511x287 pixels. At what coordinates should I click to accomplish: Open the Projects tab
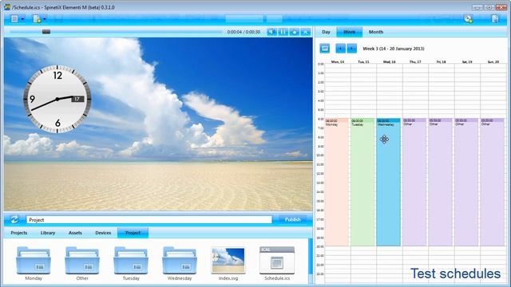[x=19, y=233]
